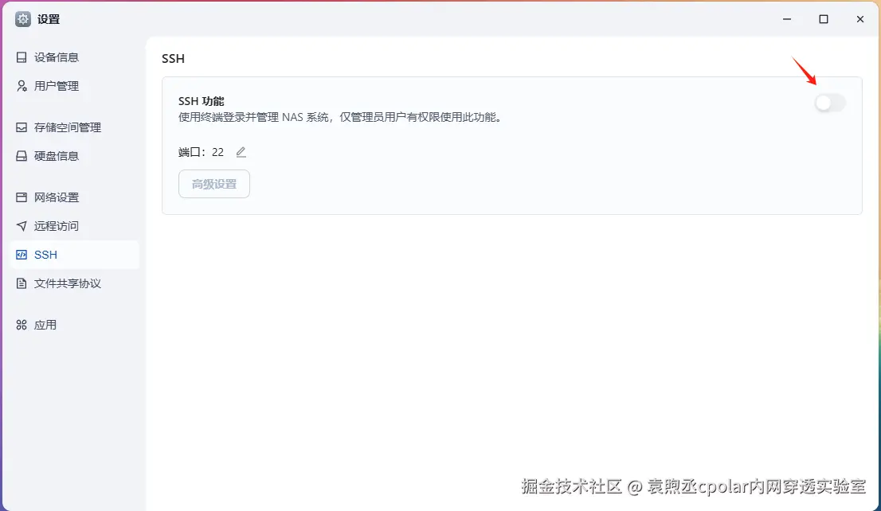This screenshot has width=881, height=511.
Task: Maximize the settings window
Action: (824, 18)
